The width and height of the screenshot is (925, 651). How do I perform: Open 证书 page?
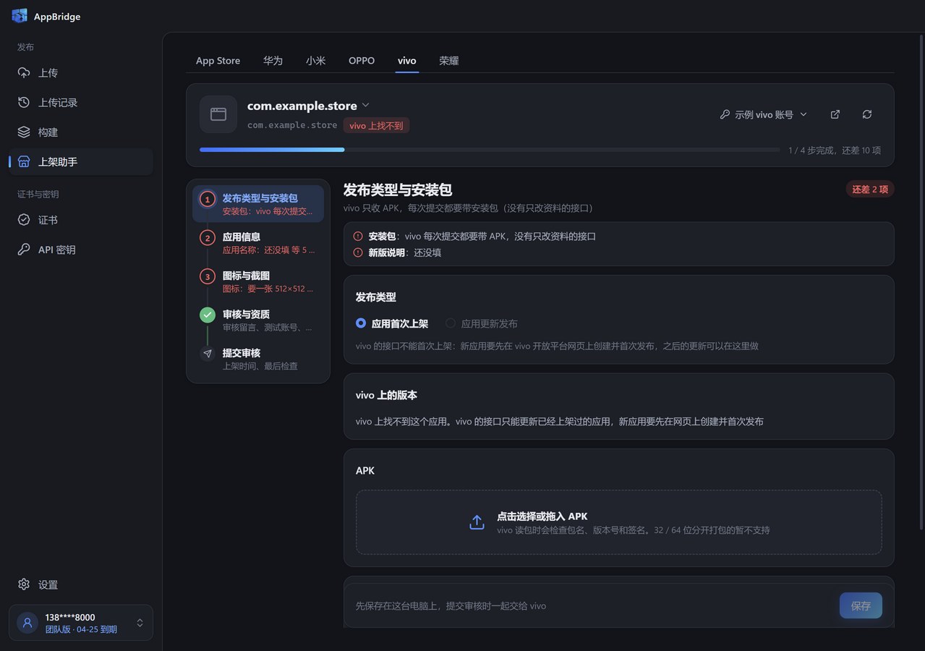click(81, 220)
